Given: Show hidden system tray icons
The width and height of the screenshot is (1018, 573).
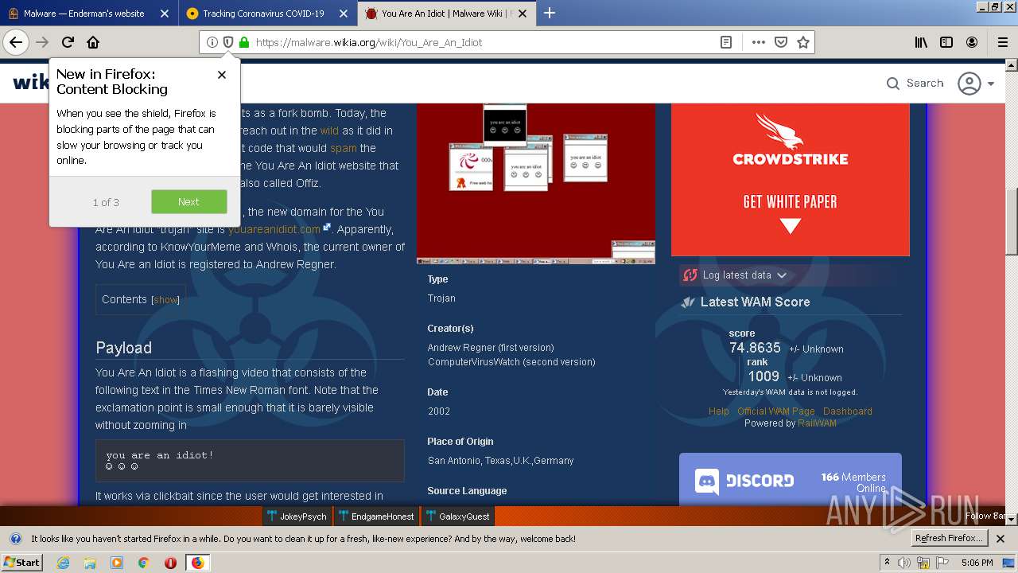Looking at the screenshot, I should [x=888, y=563].
